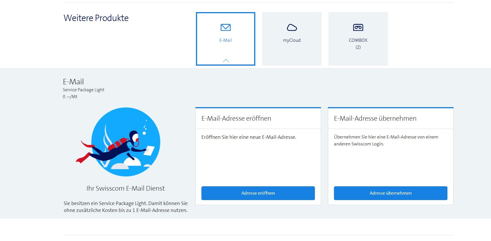Click the E-Mail-Adresse übernehmen card heading
This screenshot has width=491, height=241.
pyautogui.click(x=375, y=118)
